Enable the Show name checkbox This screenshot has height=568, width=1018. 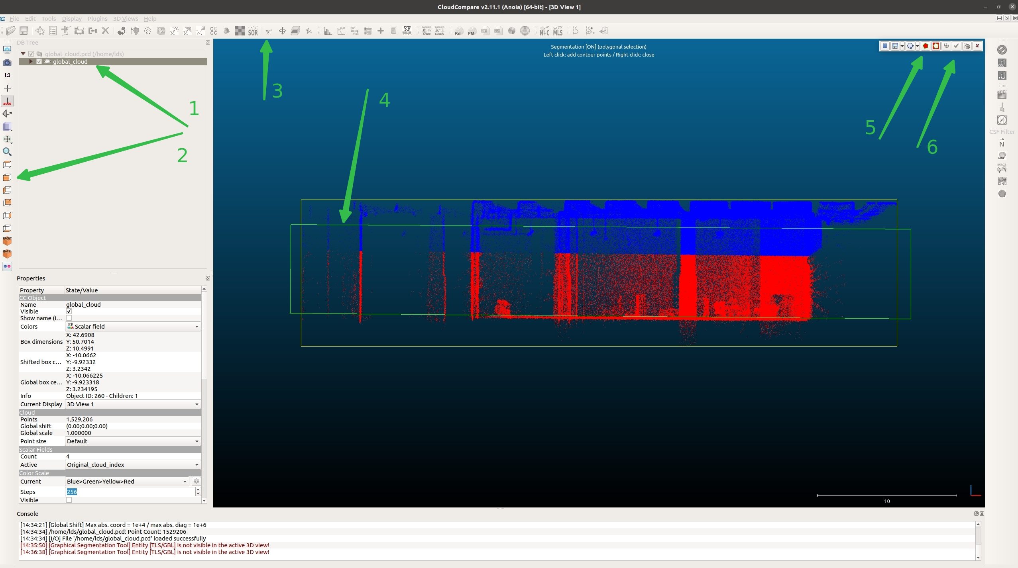pos(69,318)
